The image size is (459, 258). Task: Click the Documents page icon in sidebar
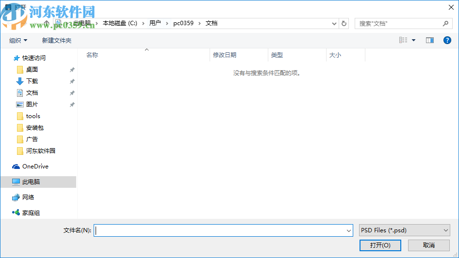(20, 93)
